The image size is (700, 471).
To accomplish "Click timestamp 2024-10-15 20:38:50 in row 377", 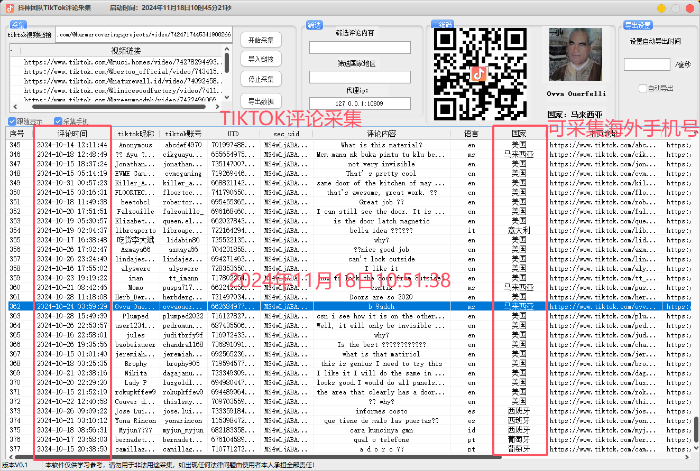I will 72,449.
